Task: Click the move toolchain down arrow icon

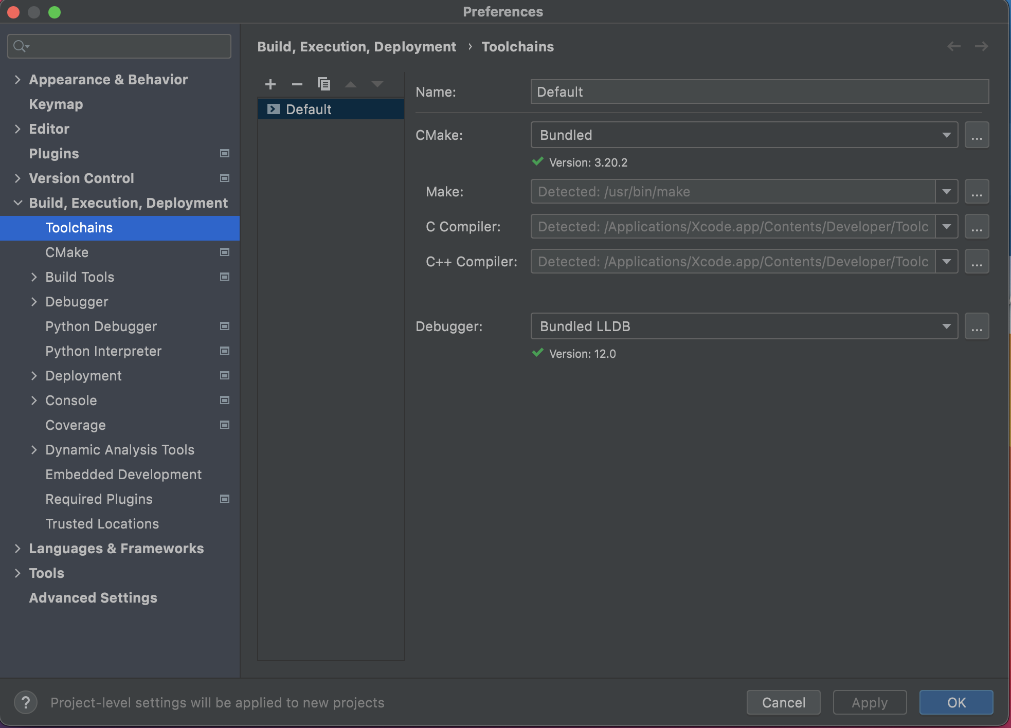Action: pyautogui.click(x=375, y=84)
